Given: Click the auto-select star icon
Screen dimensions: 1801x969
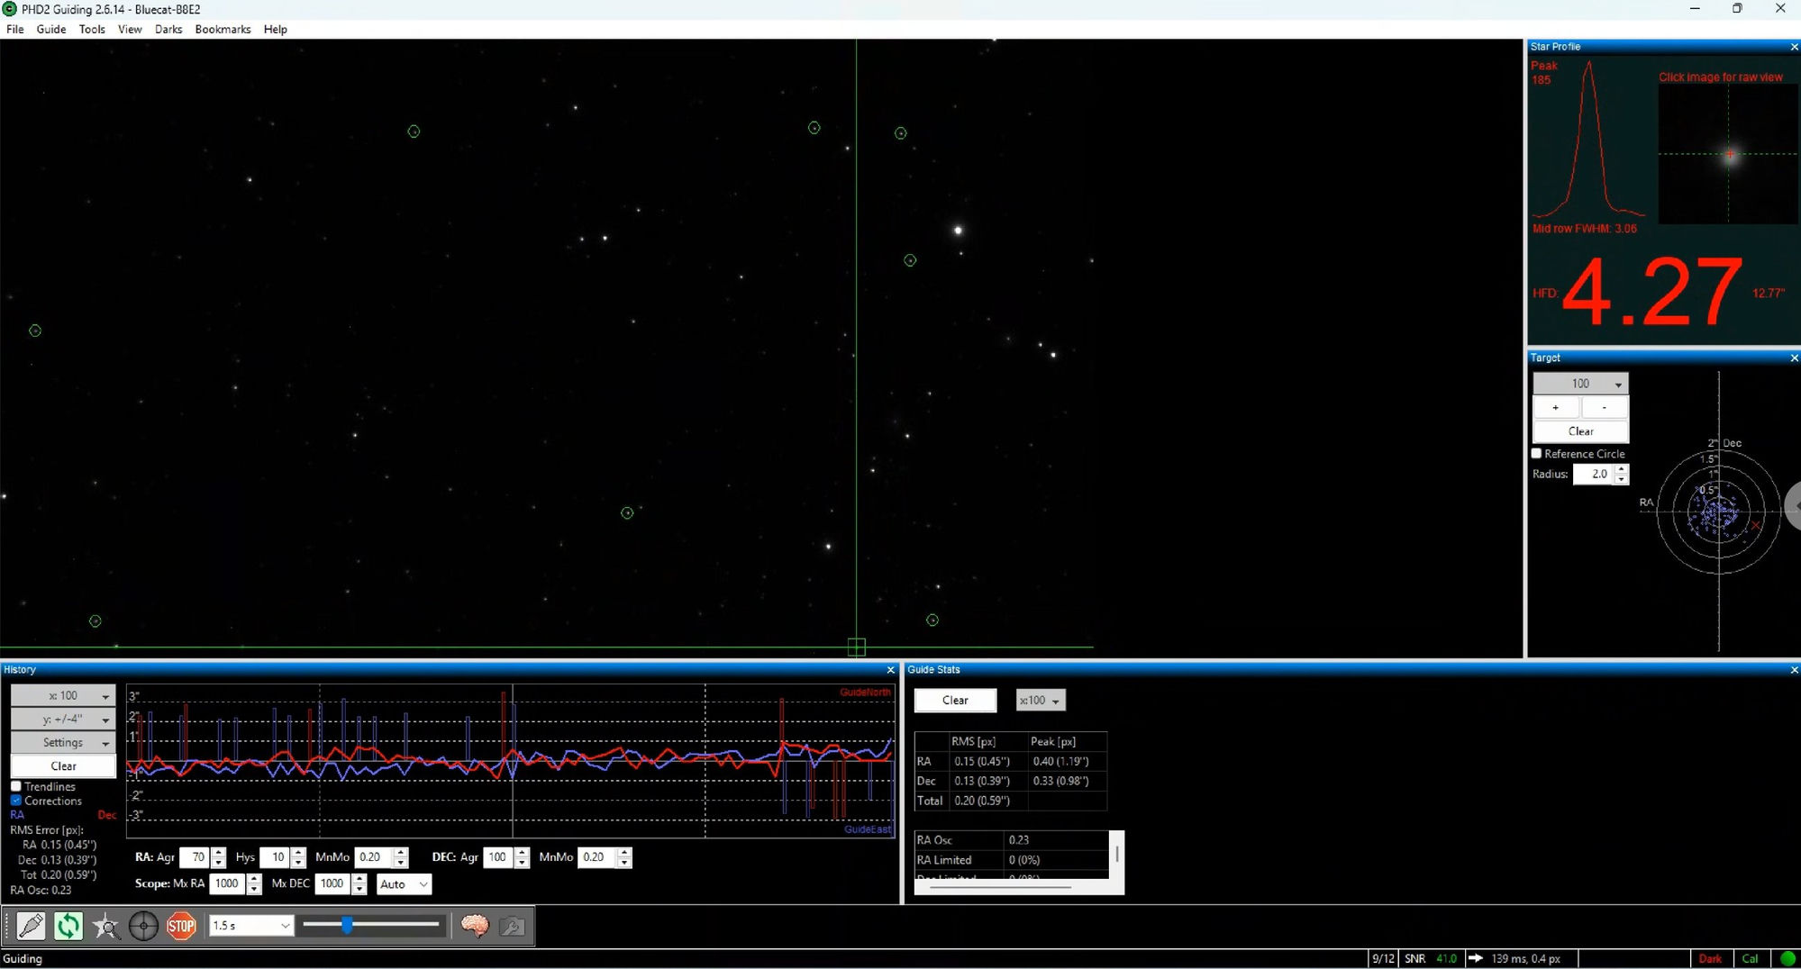Looking at the screenshot, I should [x=106, y=926].
